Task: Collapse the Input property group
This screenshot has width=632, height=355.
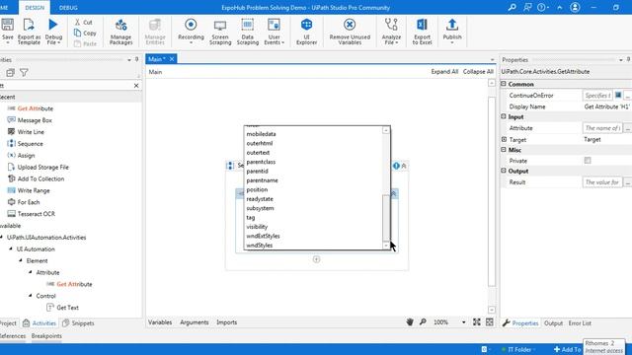Action: pos(504,116)
